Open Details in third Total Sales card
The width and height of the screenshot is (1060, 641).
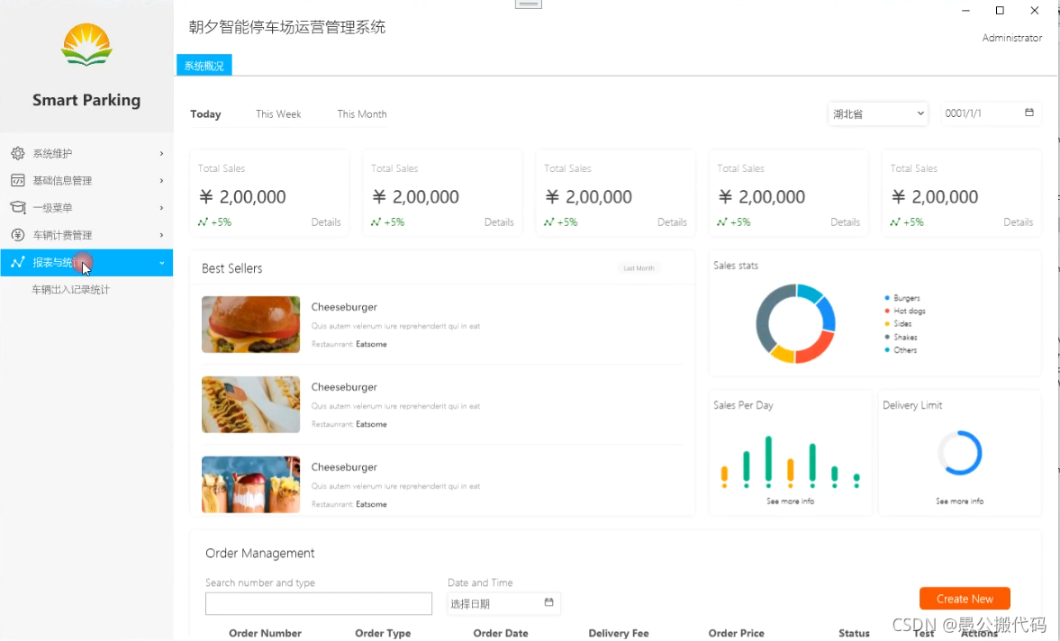[672, 222]
